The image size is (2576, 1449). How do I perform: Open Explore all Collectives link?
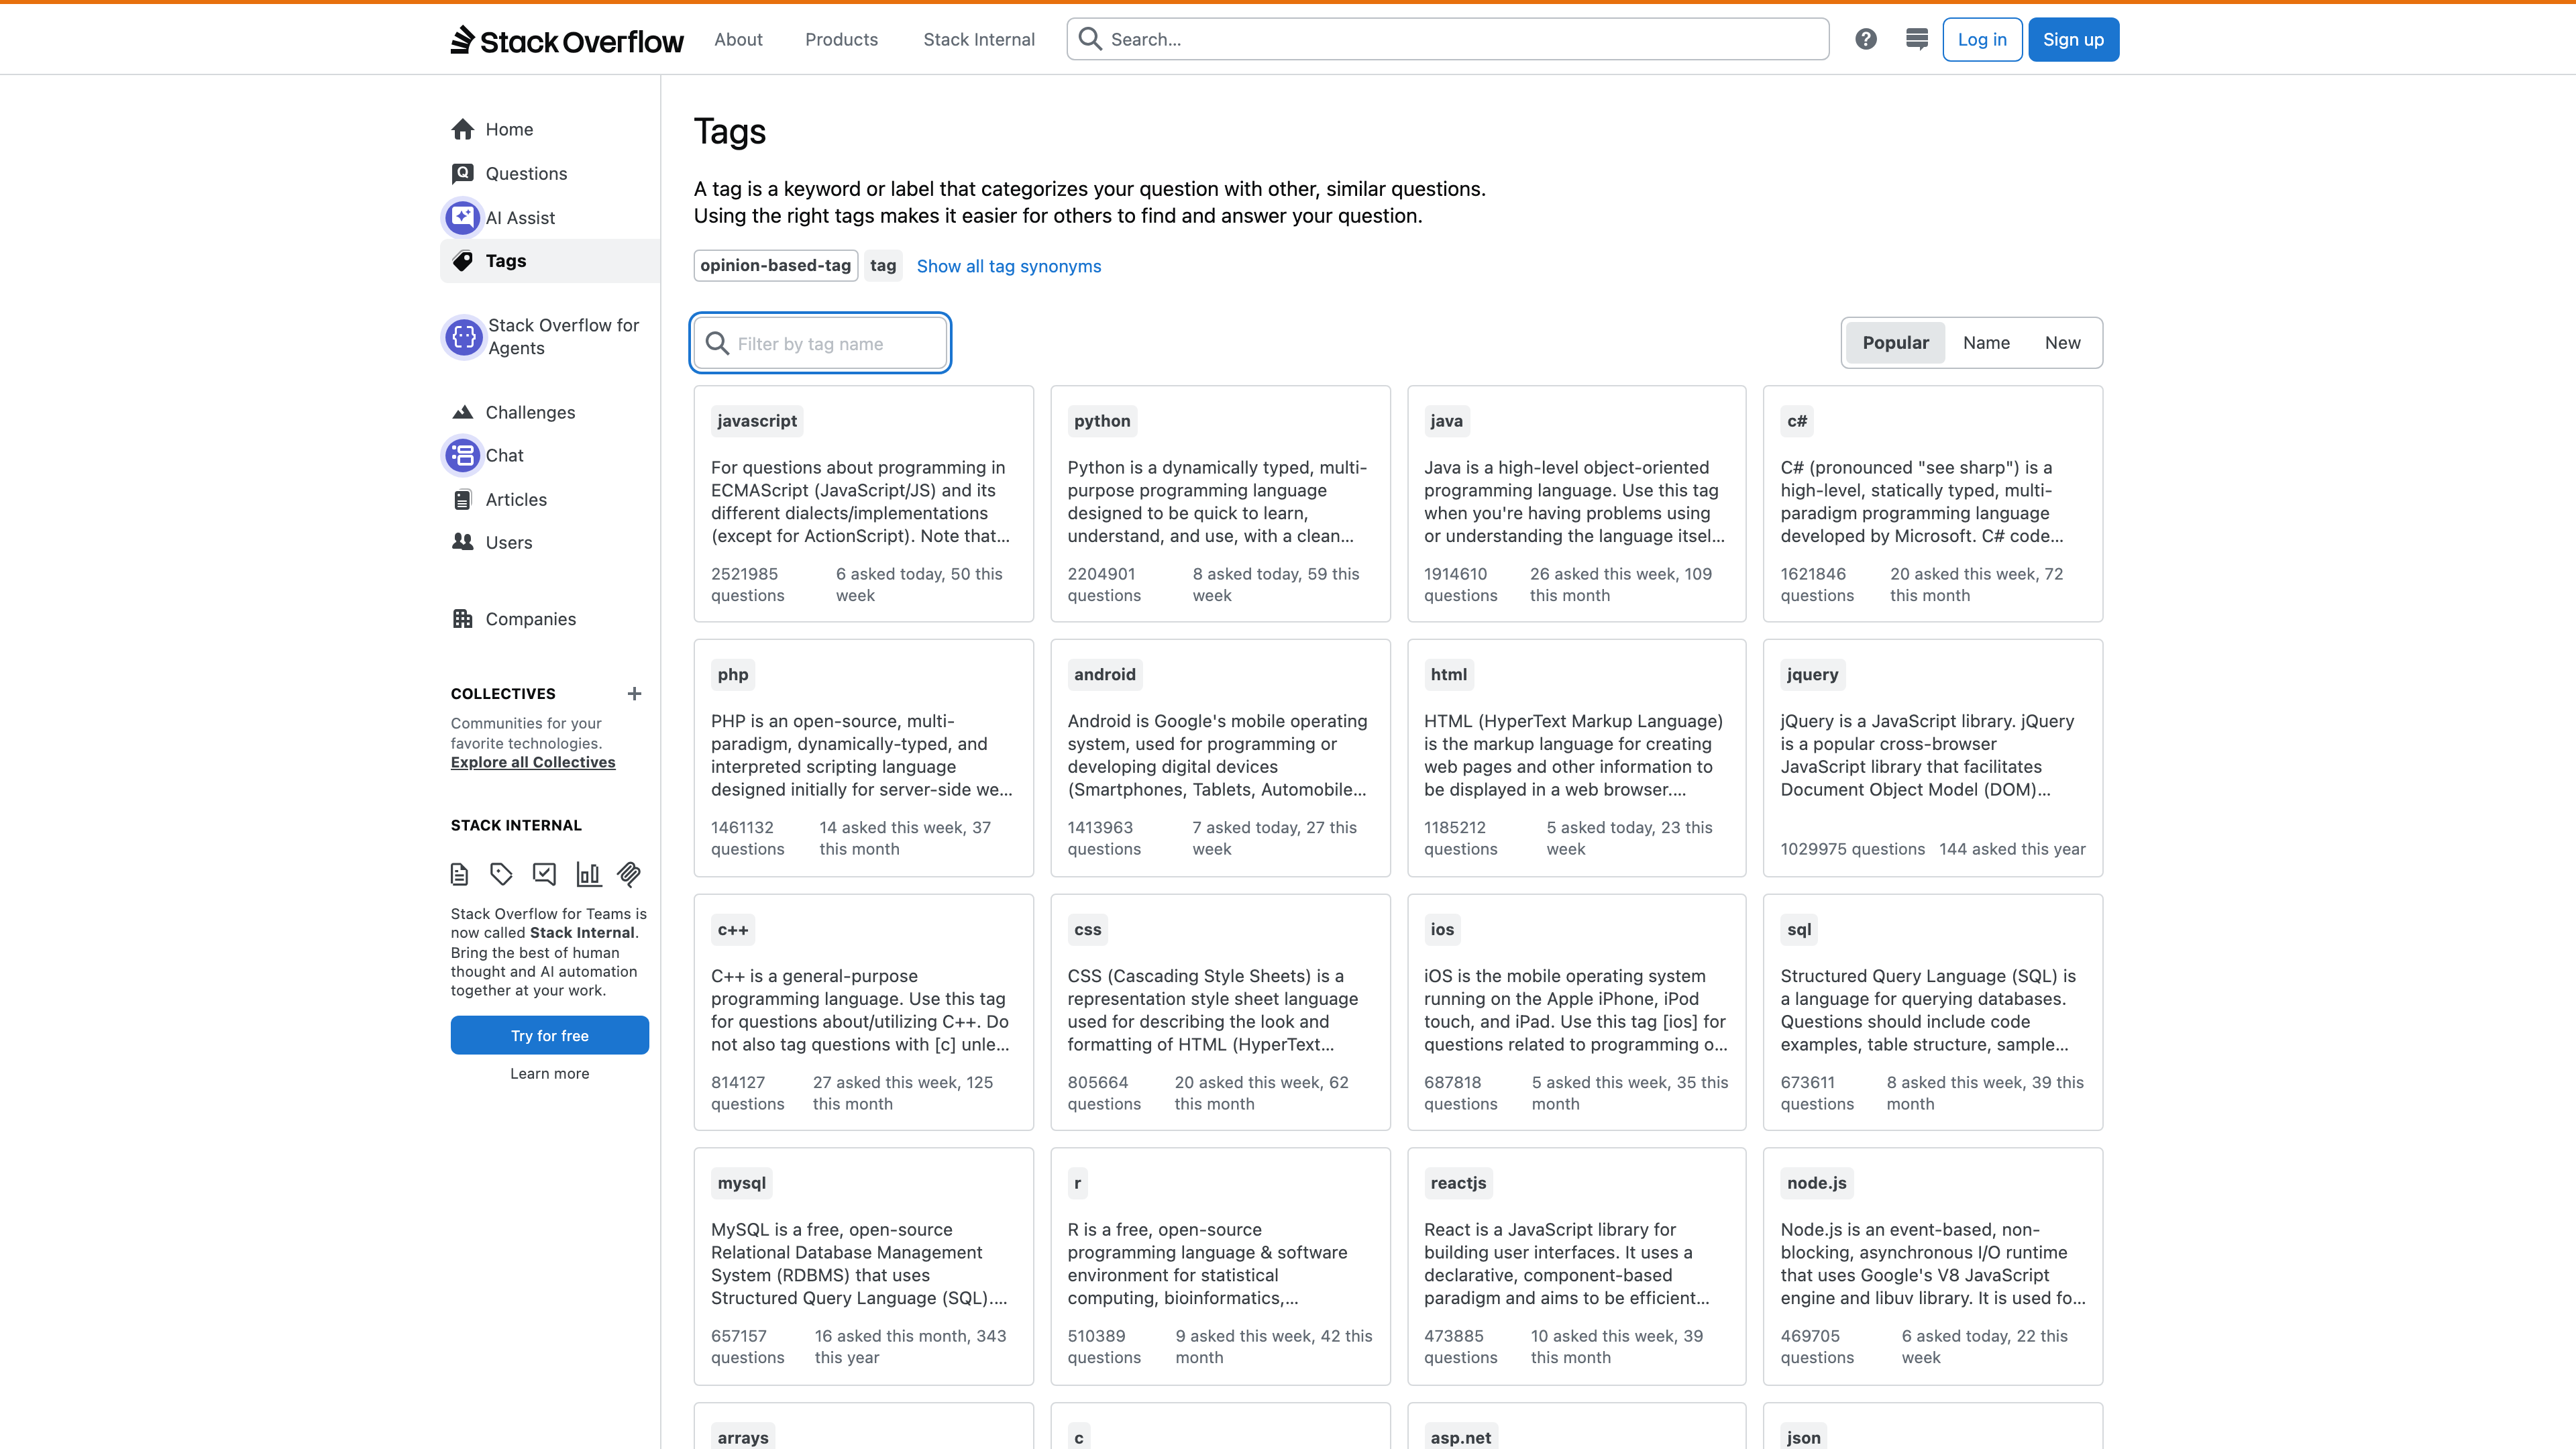533,762
